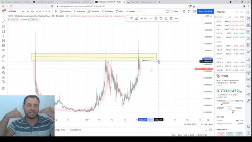Take a chart snapshot with camera icon
Image resolution: width=252 pixels, height=142 pixels.
click(x=194, y=11)
